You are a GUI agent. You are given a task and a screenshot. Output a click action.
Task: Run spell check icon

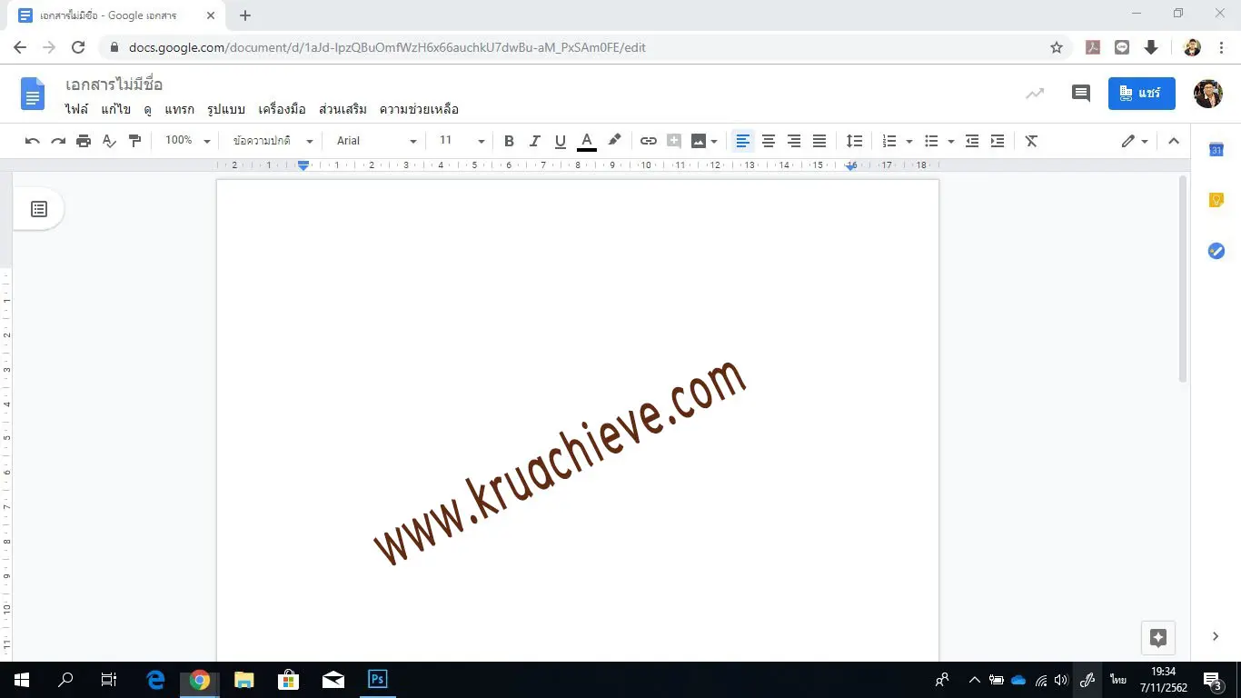109,141
